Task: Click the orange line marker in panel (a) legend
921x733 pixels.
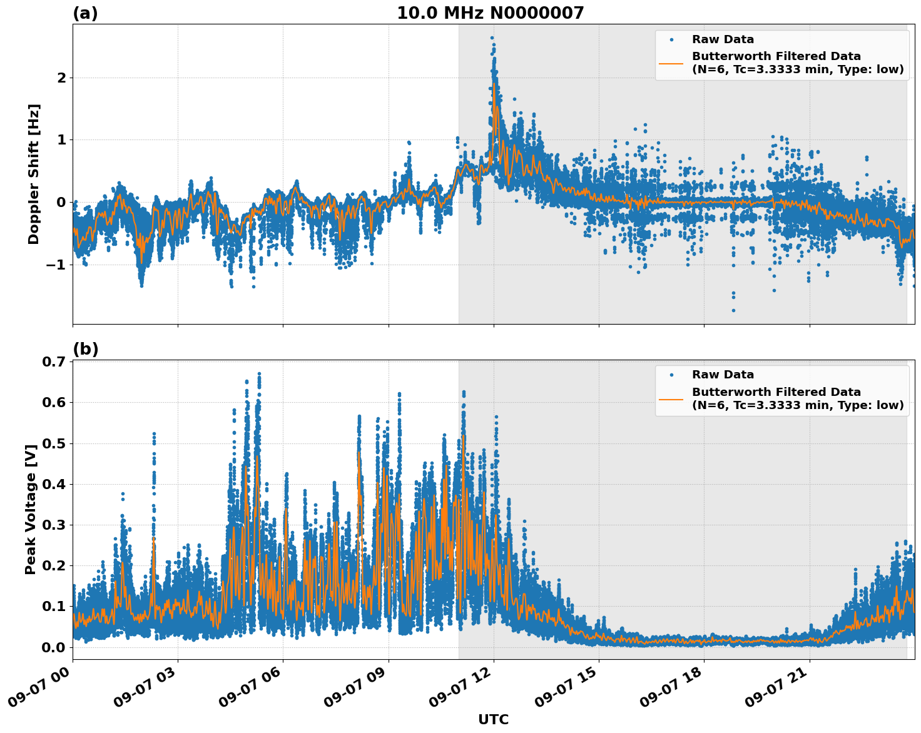Action: 671,64
